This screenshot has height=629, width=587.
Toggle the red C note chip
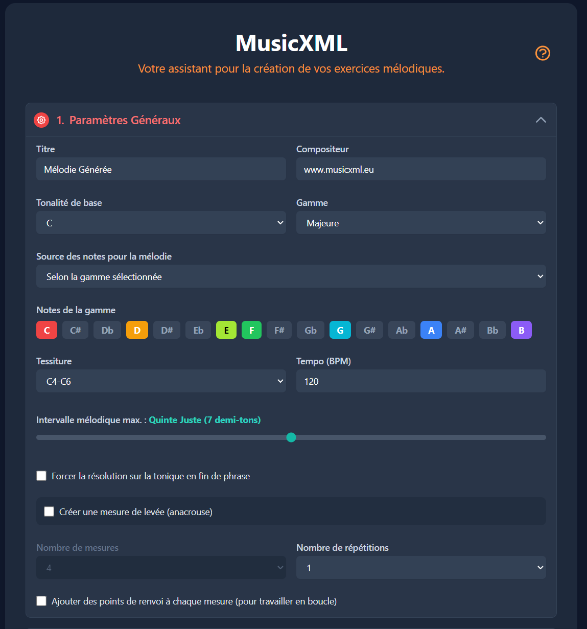[x=46, y=330]
